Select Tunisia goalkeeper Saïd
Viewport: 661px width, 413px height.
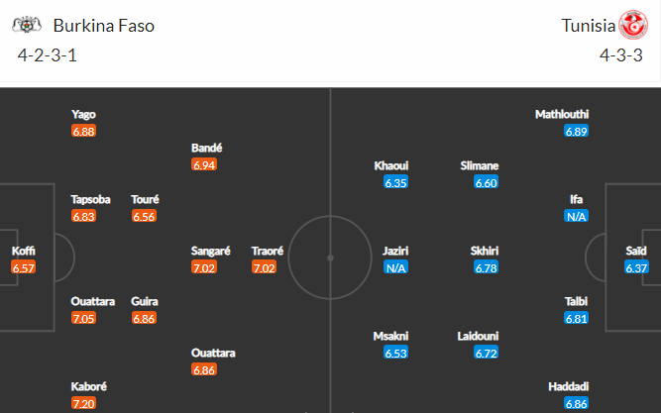(x=636, y=251)
